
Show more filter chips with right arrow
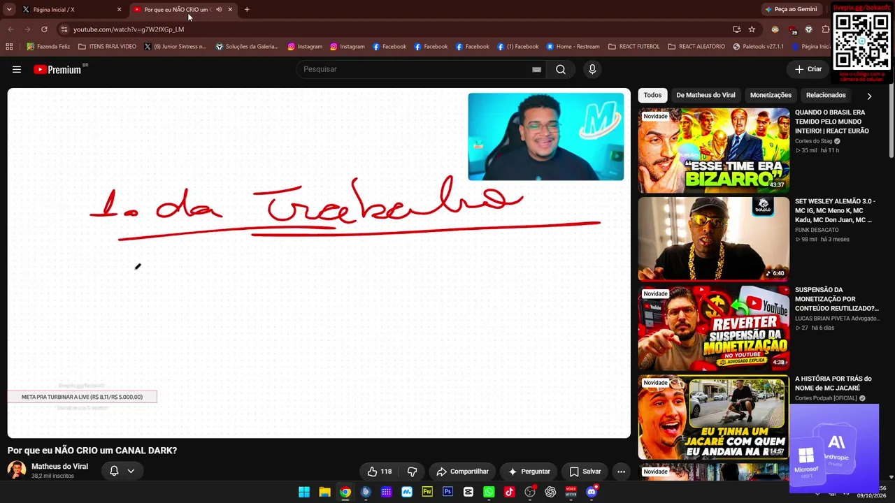(869, 96)
